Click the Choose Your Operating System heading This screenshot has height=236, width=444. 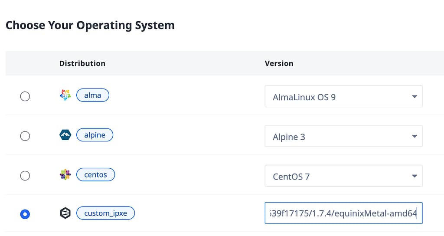click(90, 25)
